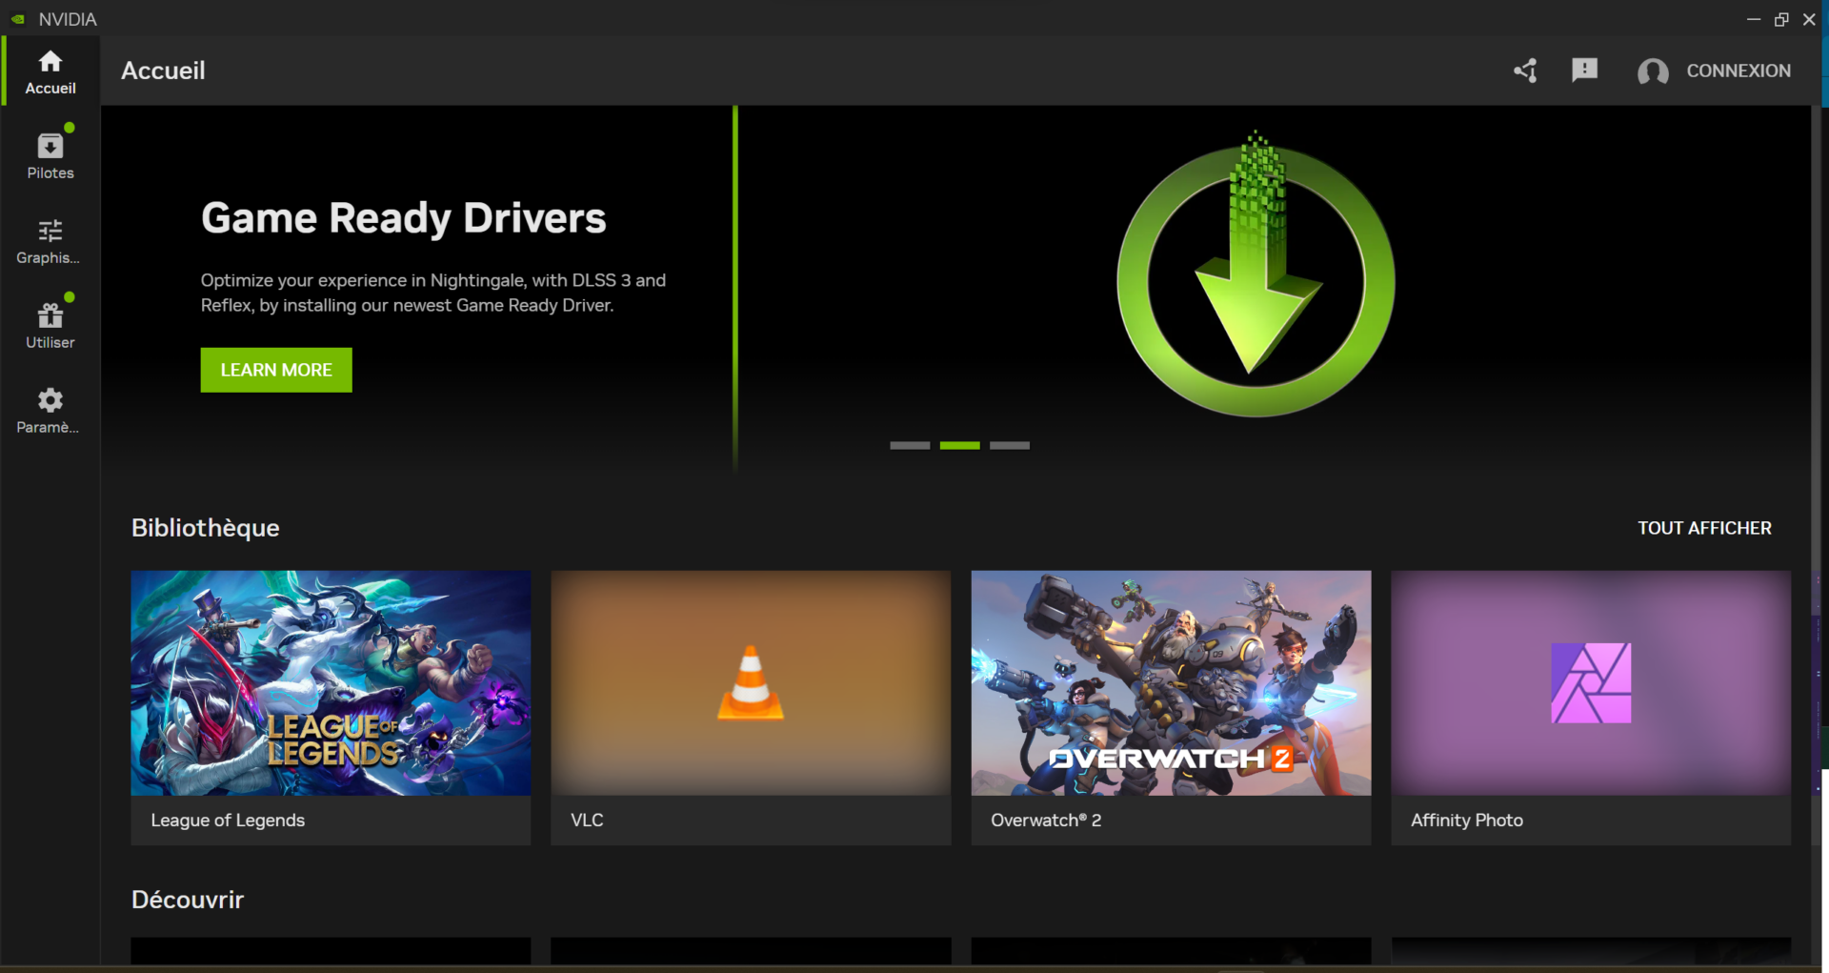Click the user avatar icon
The width and height of the screenshot is (1829, 973).
point(1653,71)
